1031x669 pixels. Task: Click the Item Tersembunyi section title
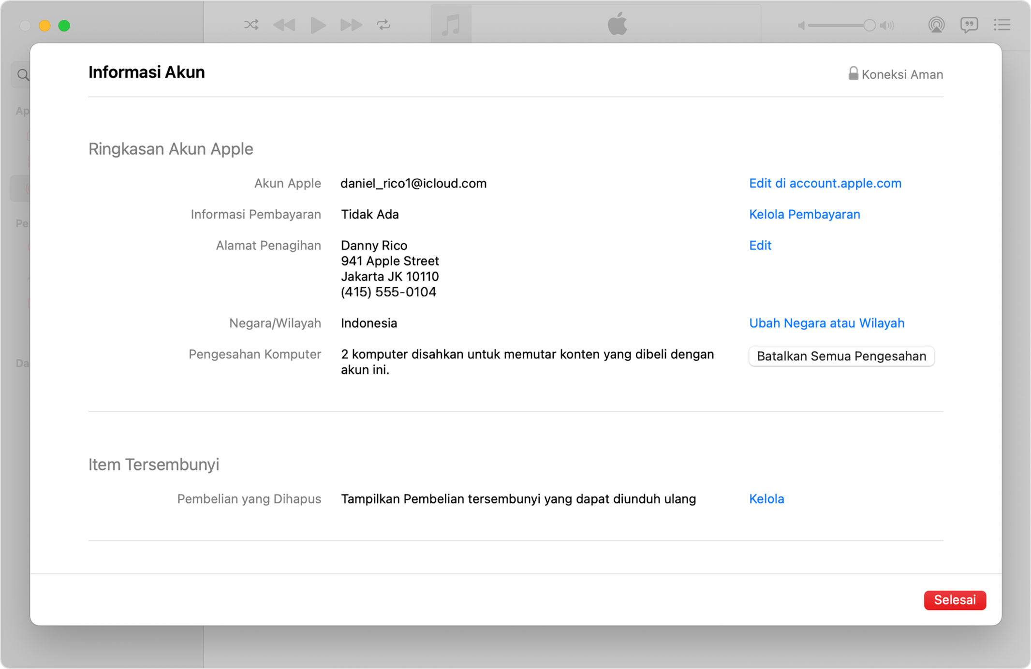point(154,465)
